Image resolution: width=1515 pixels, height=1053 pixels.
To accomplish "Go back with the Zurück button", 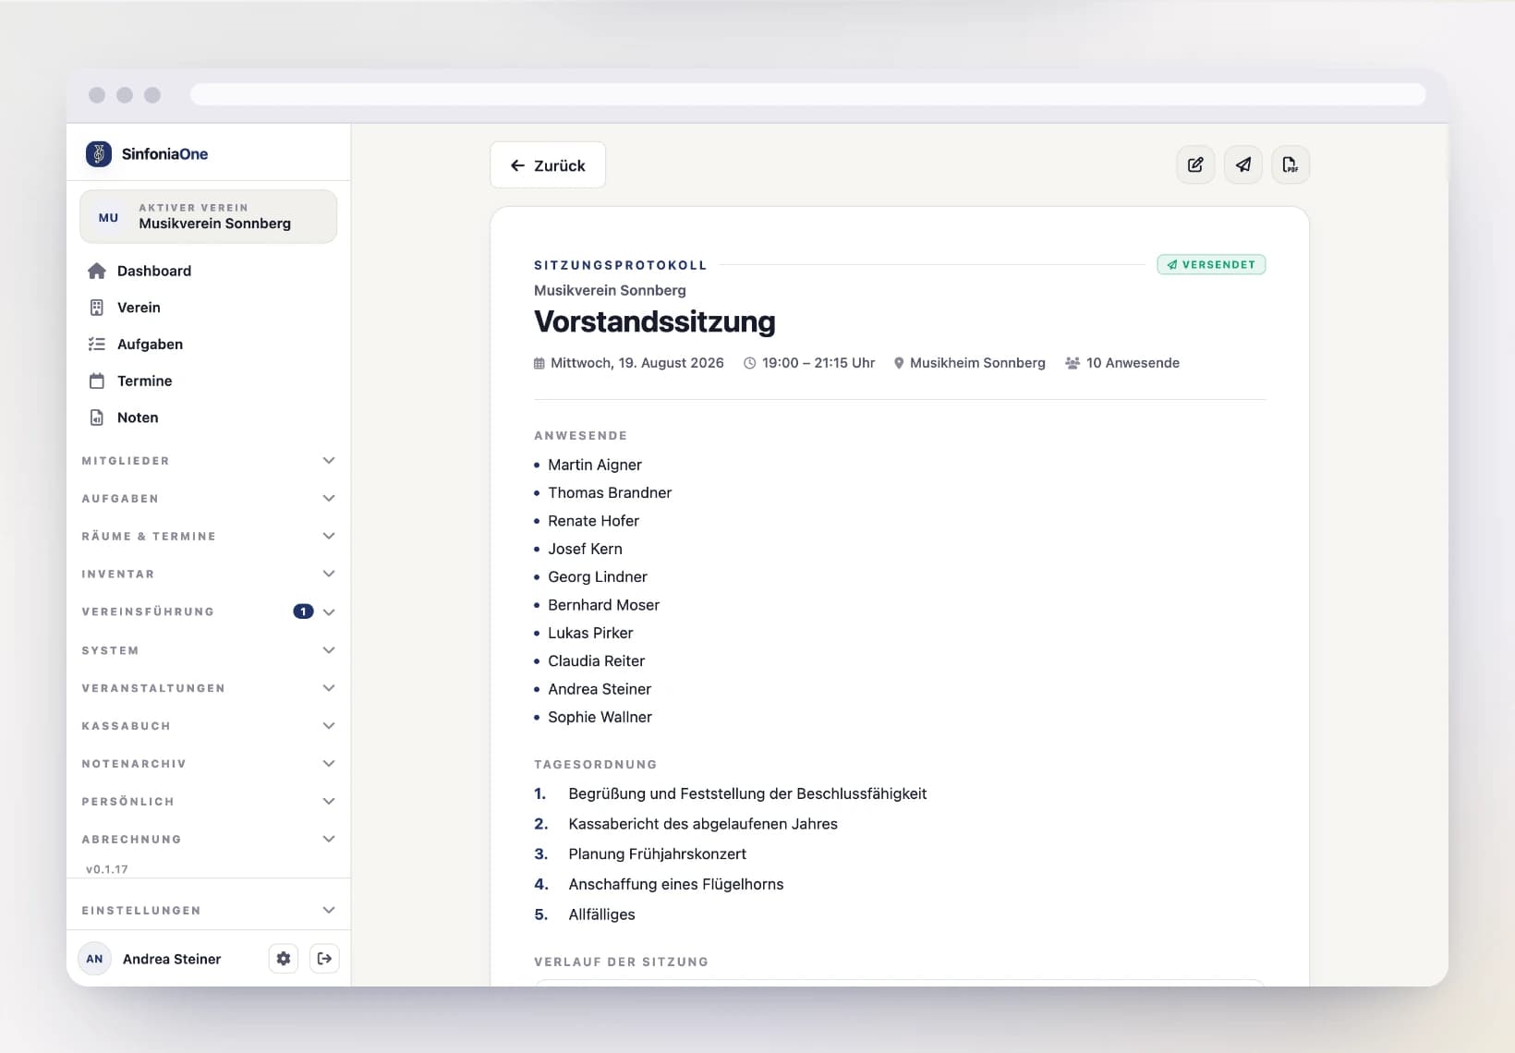I will pos(548,165).
